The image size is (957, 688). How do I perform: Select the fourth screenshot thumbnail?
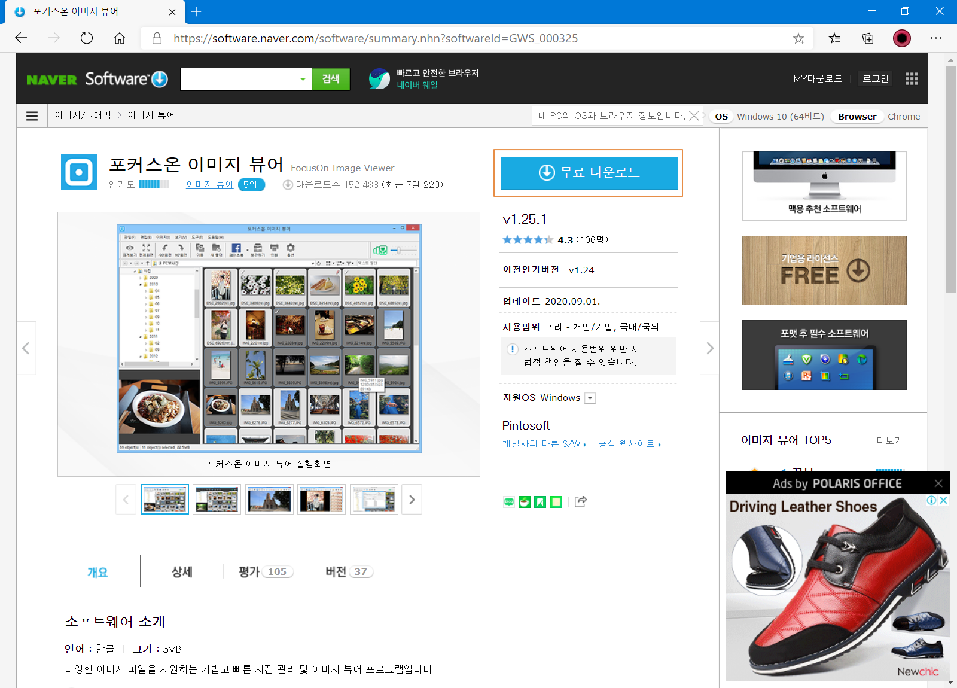pos(321,500)
